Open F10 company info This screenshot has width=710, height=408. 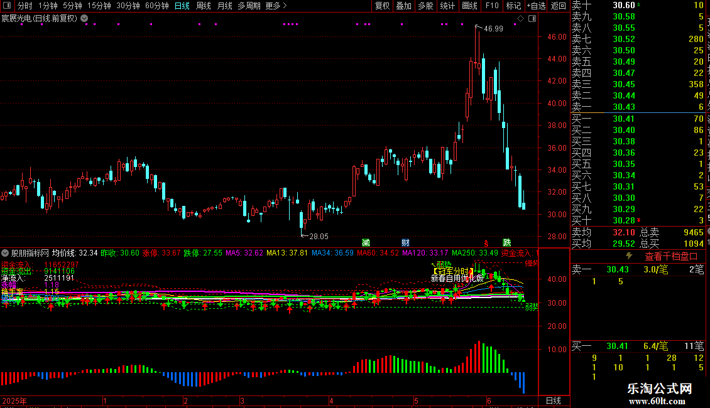pos(492,6)
